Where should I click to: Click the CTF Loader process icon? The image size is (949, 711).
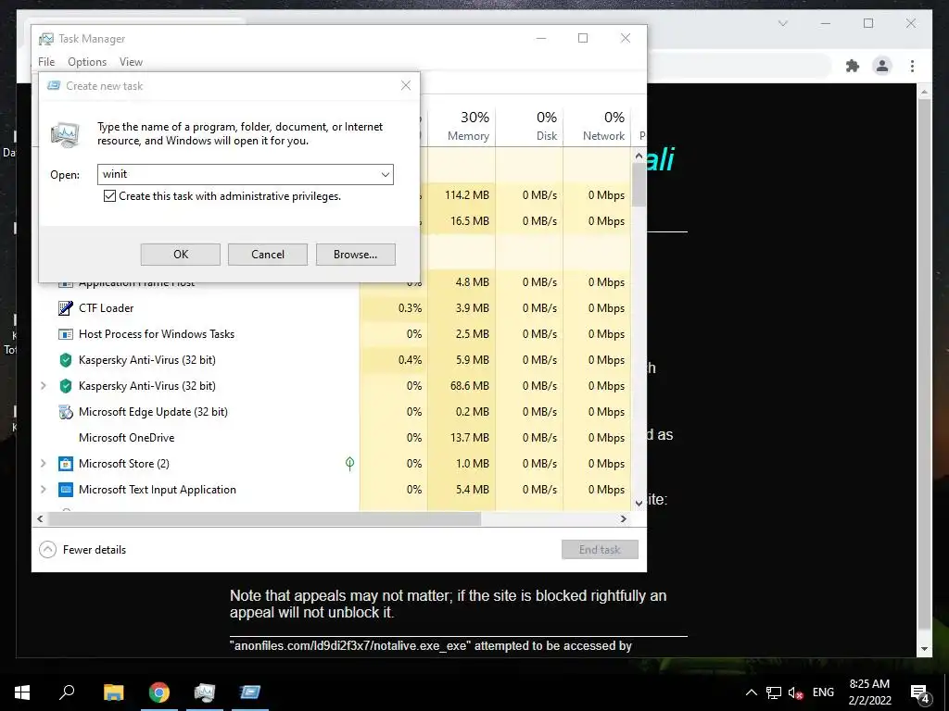(x=66, y=308)
